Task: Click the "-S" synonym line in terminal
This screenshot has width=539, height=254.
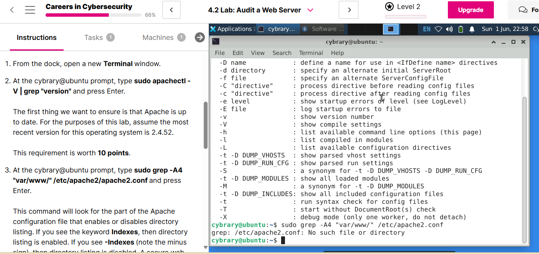Action: click(x=350, y=171)
